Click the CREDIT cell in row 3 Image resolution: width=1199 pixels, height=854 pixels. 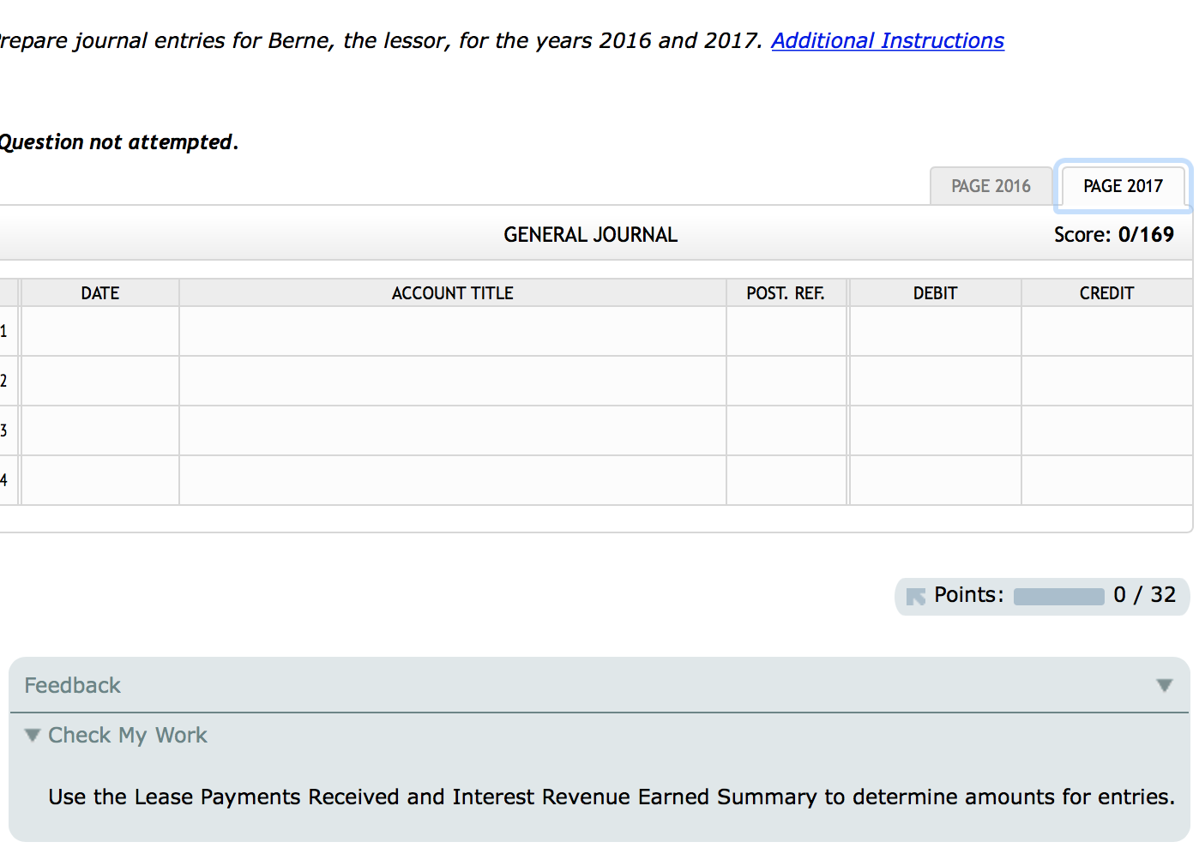pyautogui.click(x=1106, y=430)
